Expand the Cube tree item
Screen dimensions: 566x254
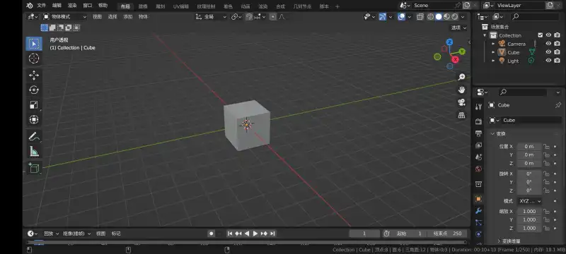pyautogui.click(x=493, y=52)
